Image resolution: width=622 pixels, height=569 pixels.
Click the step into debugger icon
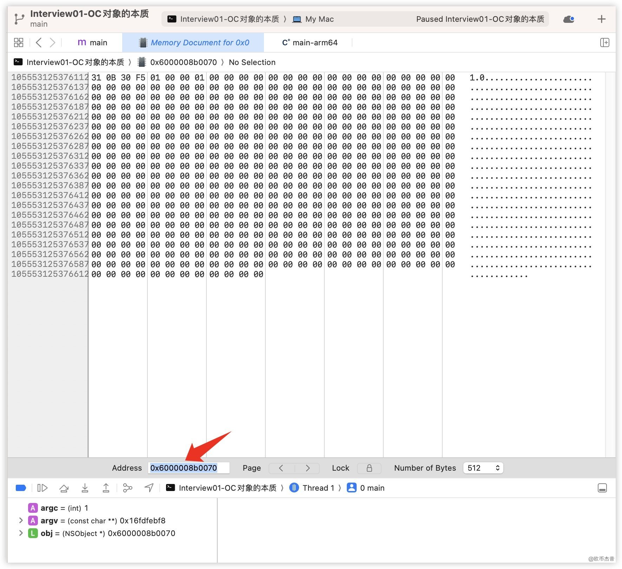(85, 488)
